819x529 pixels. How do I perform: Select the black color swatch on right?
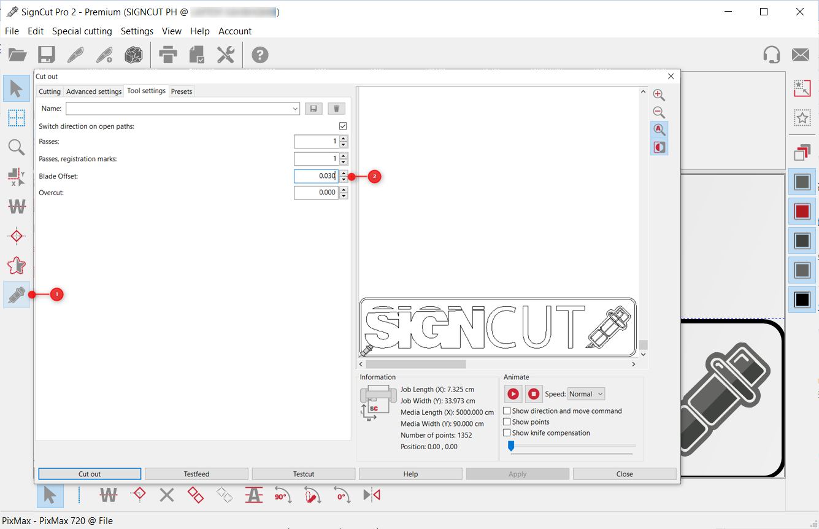802,300
